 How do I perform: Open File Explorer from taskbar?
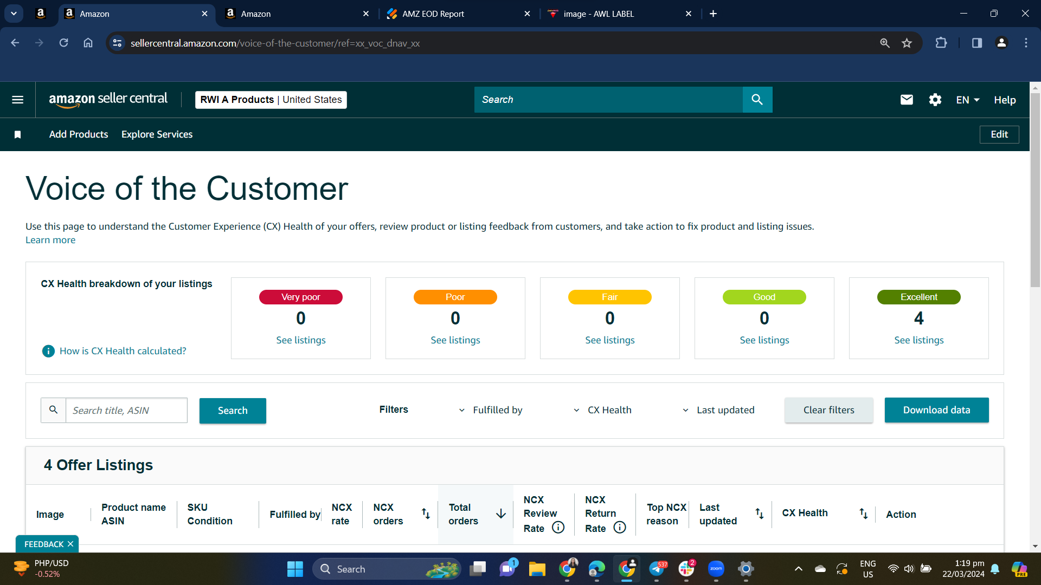tap(537, 569)
